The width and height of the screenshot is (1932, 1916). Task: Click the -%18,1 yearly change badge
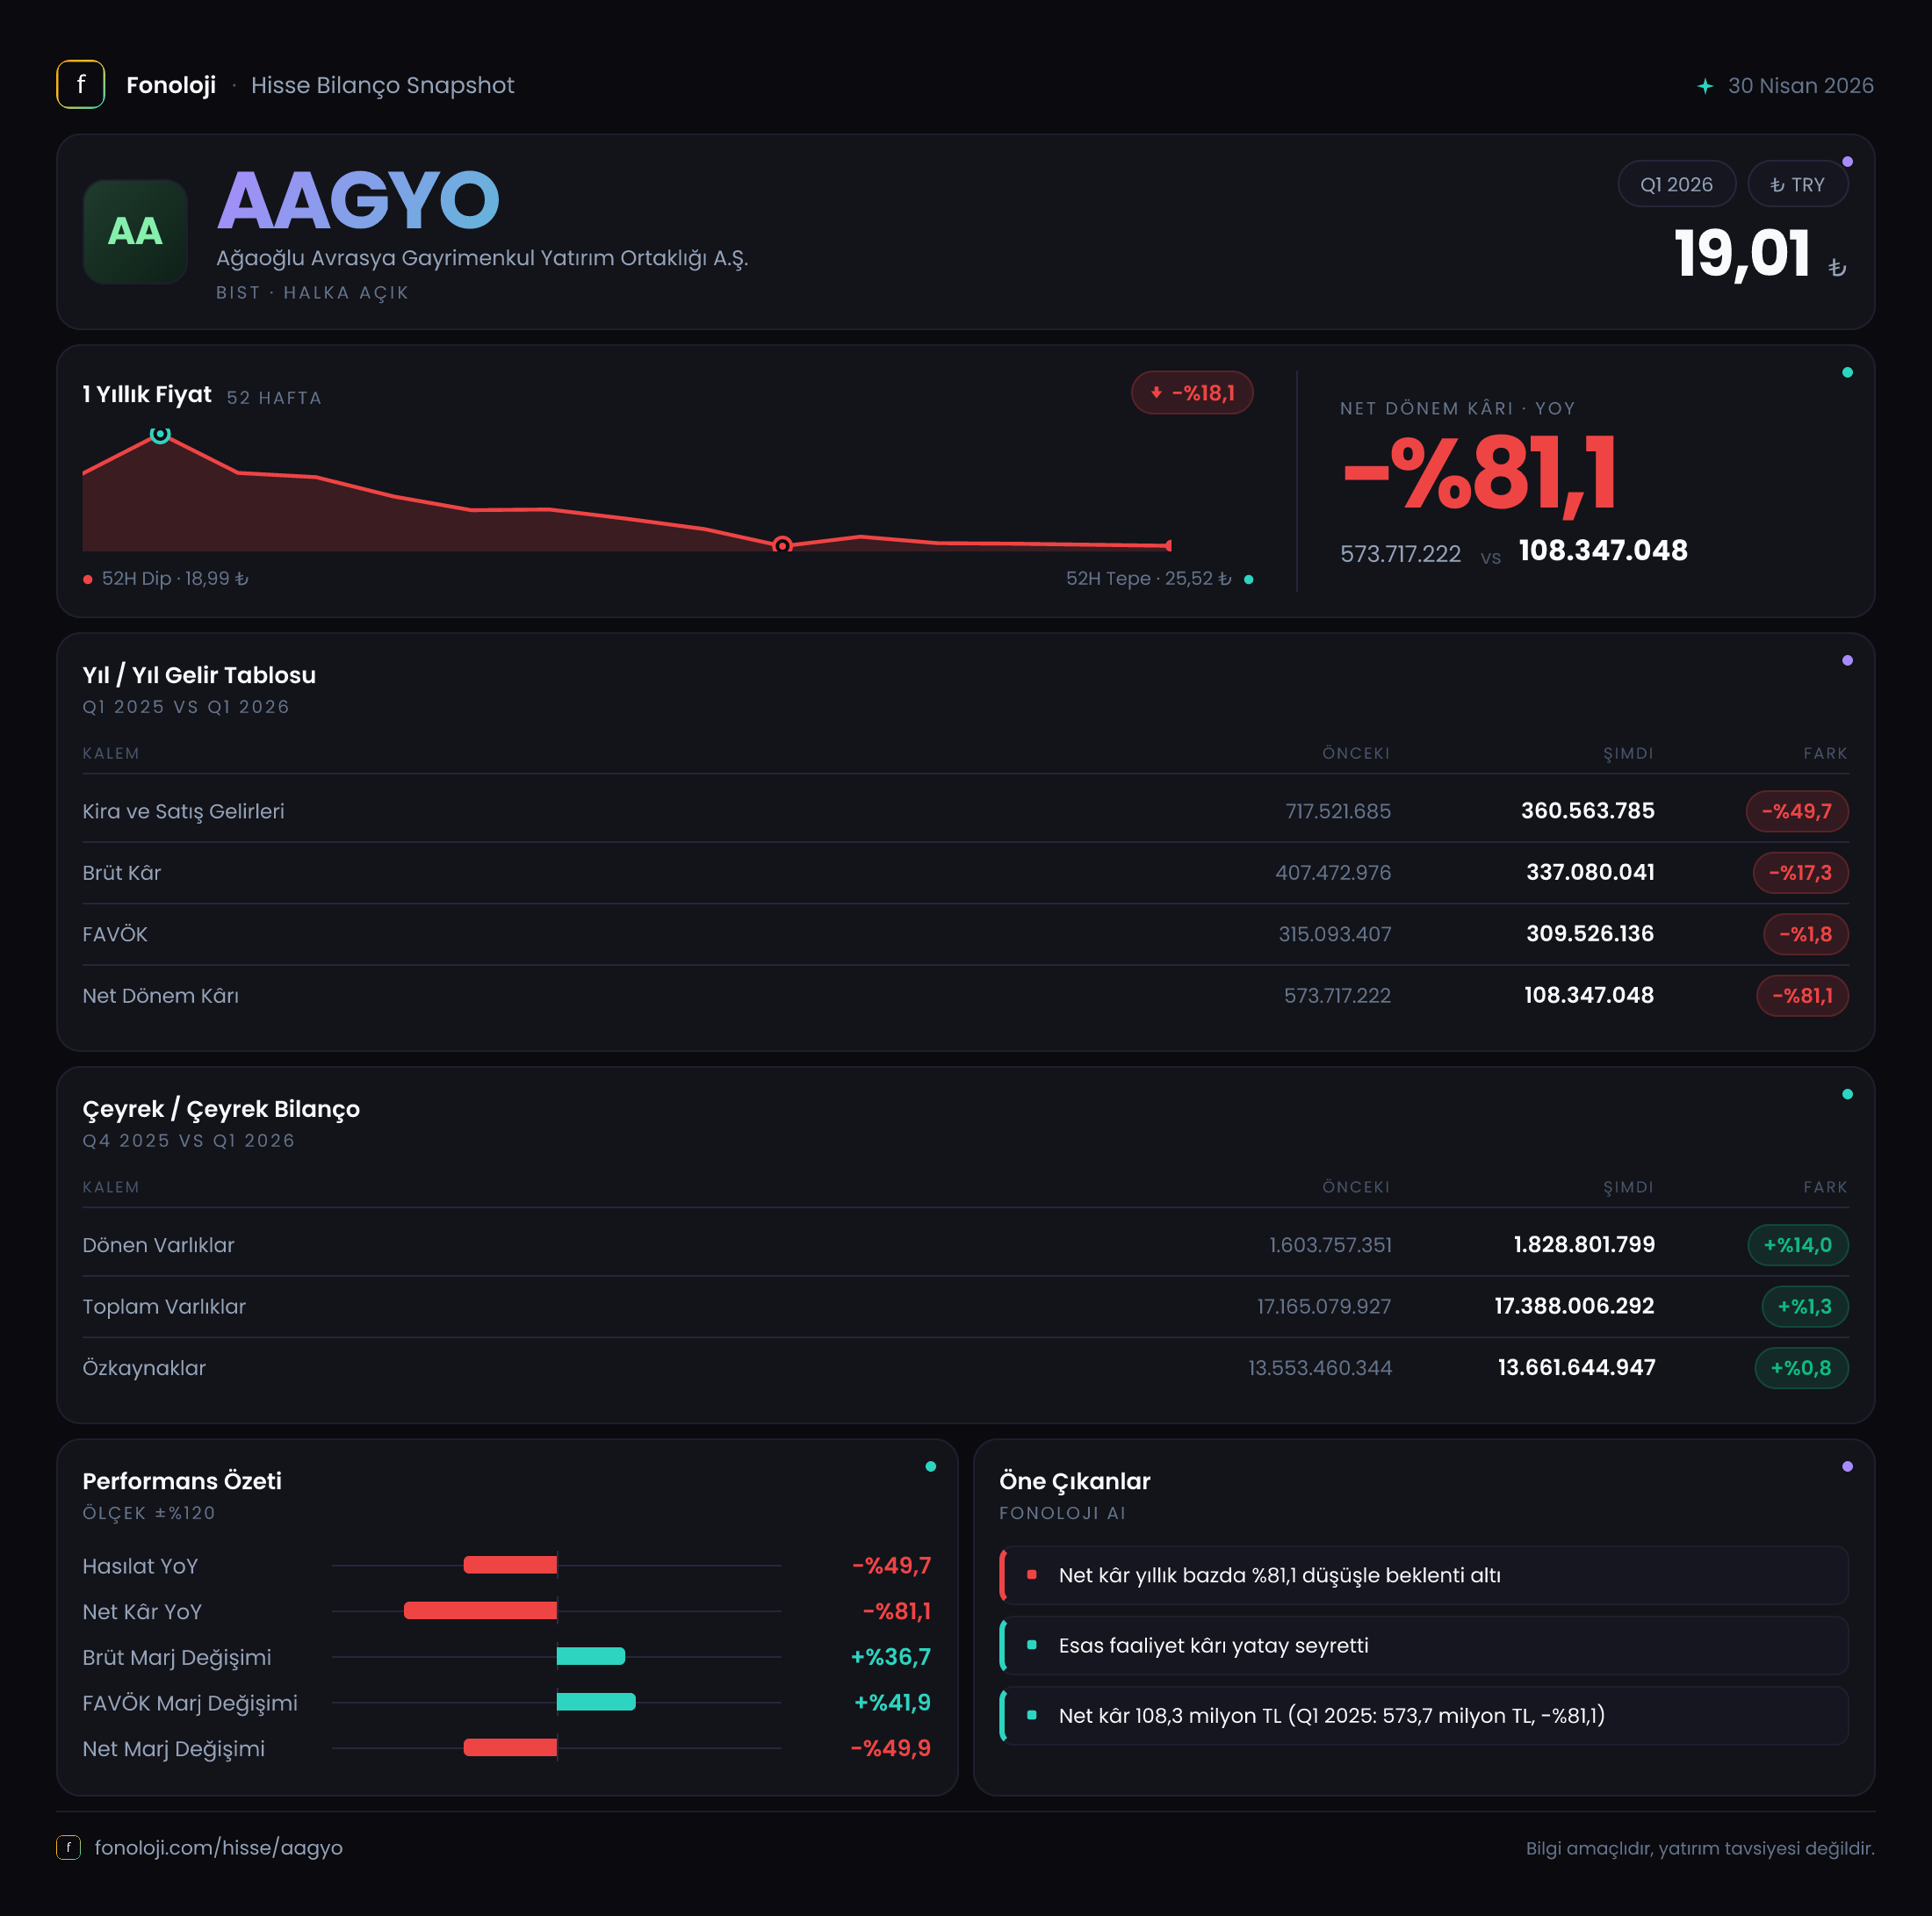tap(1192, 393)
